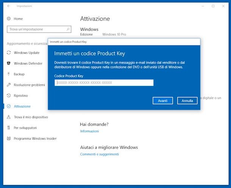Click the Per sviluppatori tools icon
This screenshot has width=231, height=188.
[9, 128]
